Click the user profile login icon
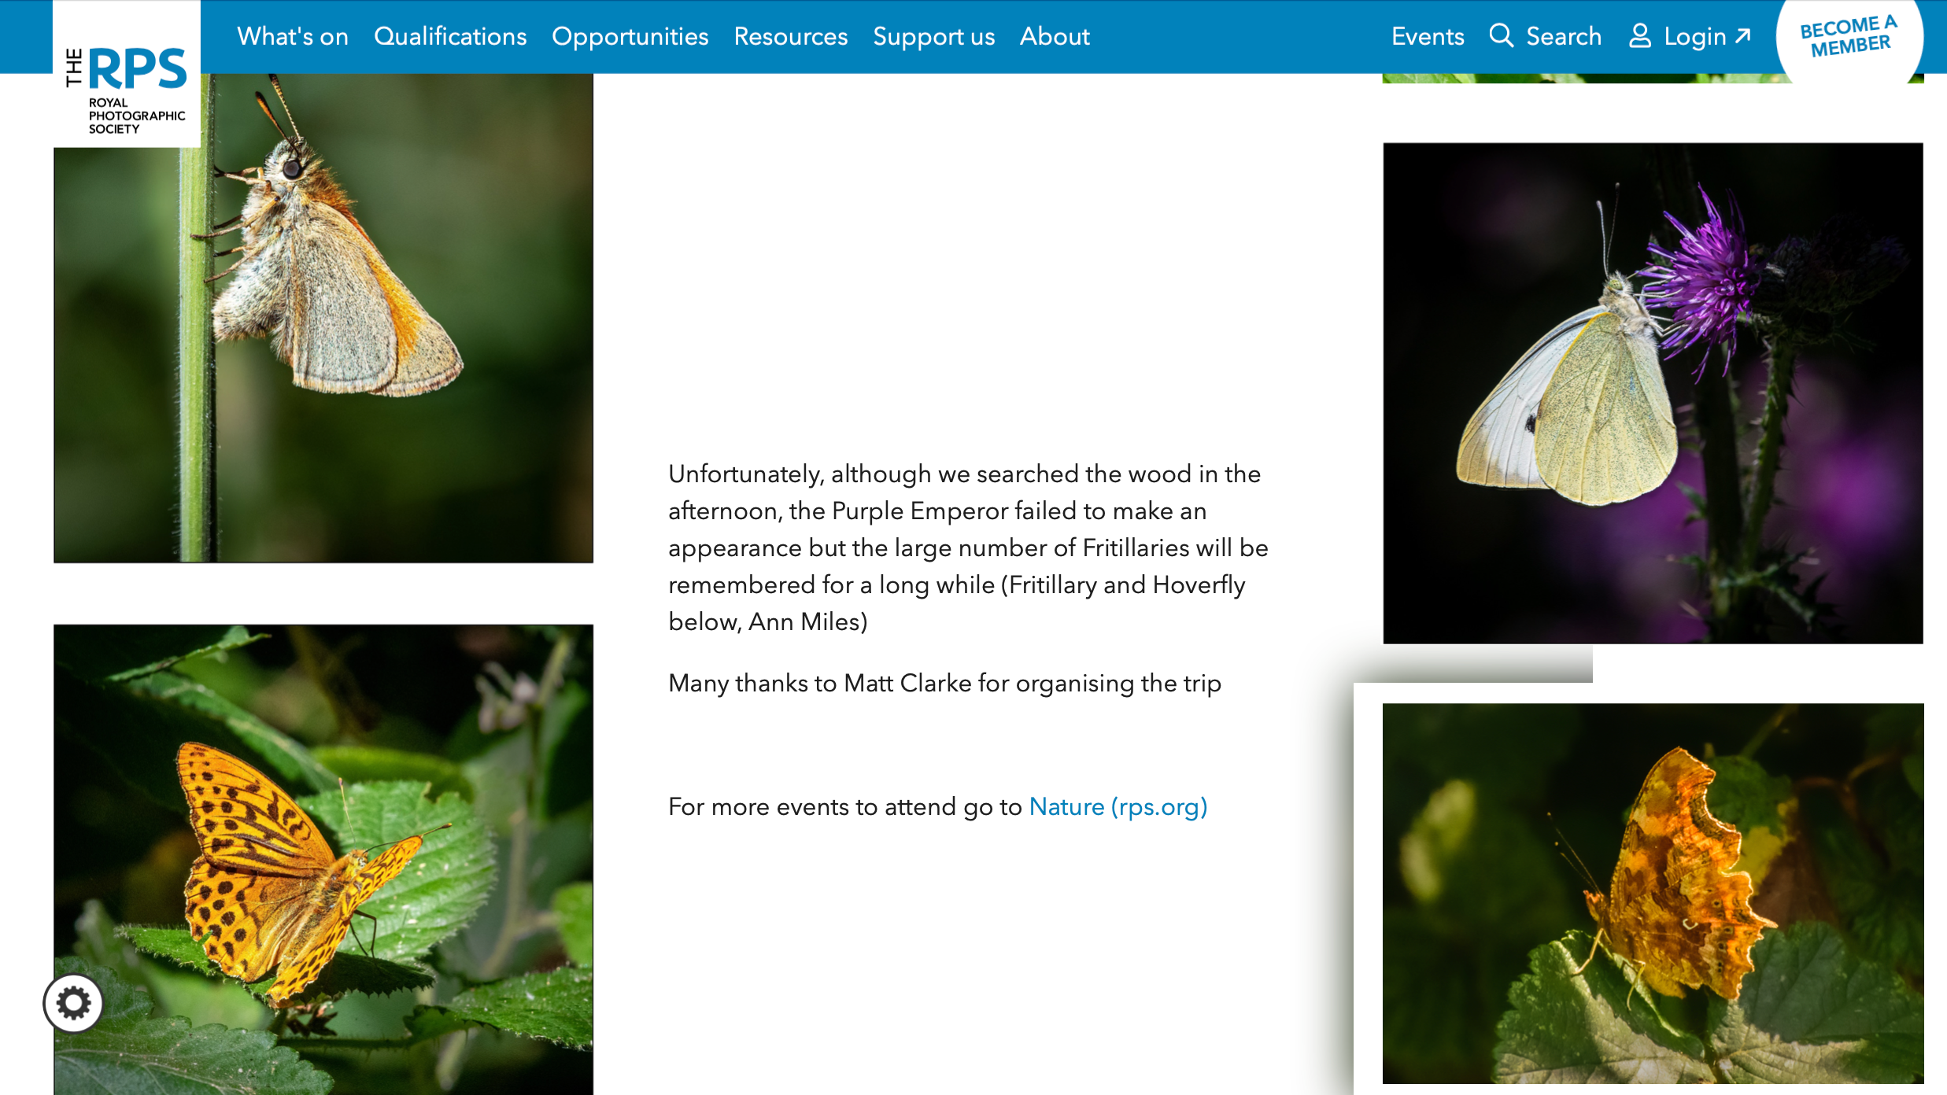The width and height of the screenshot is (1947, 1095). (1640, 36)
